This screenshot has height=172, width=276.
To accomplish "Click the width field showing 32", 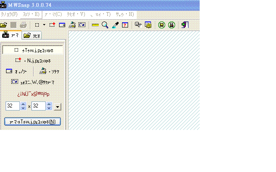I will [13, 106].
